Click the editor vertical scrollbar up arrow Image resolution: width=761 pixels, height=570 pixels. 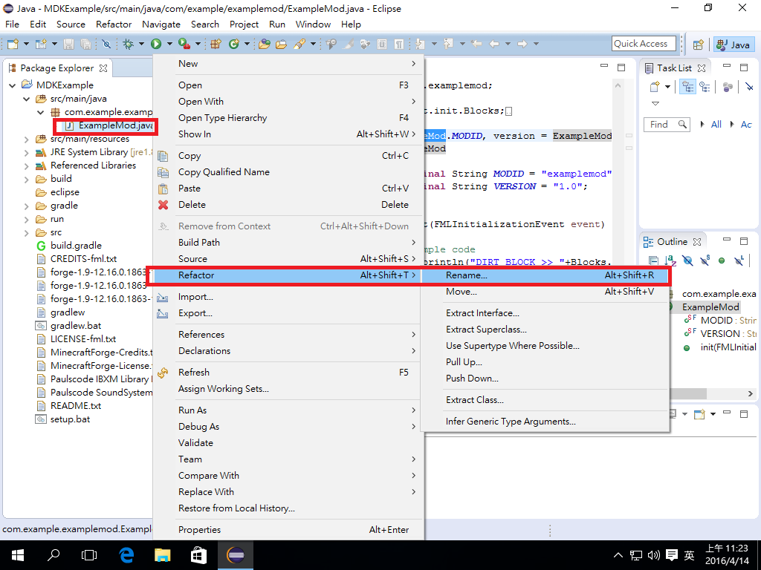pos(618,86)
